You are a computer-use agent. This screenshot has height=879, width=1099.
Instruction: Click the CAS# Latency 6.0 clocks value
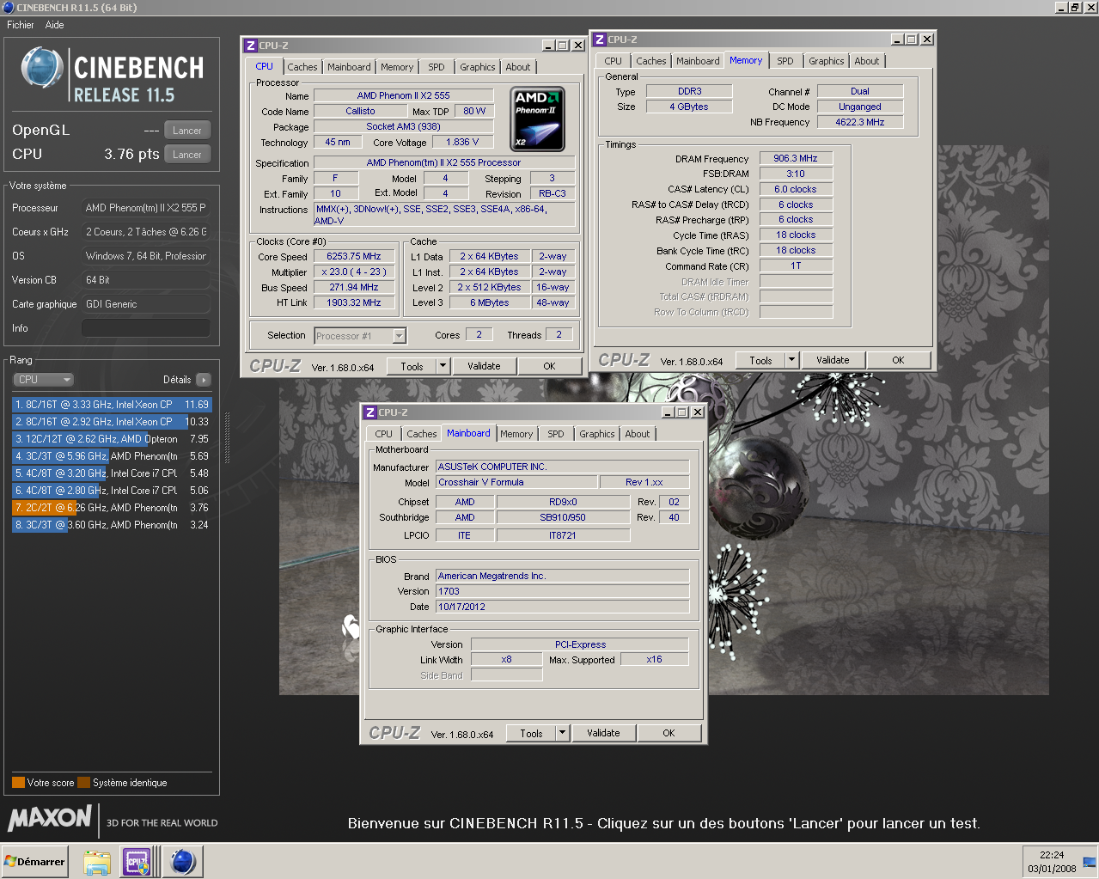click(796, 189)
